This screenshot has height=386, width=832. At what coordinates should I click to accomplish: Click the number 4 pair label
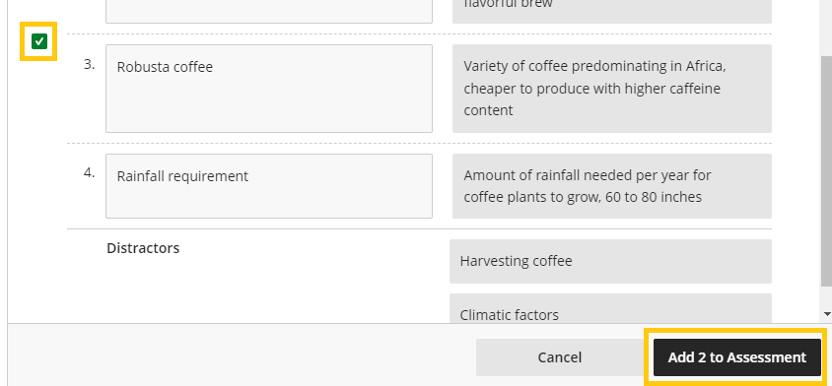pyautogui.click(x=89, y=173)
